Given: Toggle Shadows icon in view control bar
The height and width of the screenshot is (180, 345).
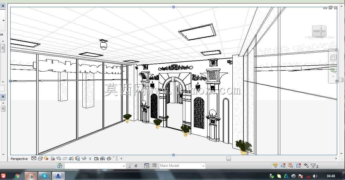Looking at the screenshot, I should pyautogui.click(x=53, y=159).
